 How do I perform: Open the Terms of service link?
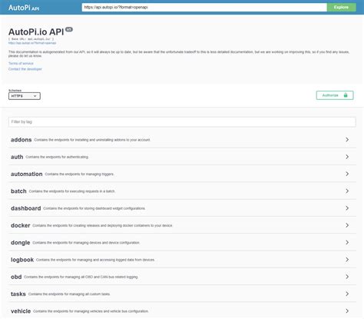pyautogui.click(x=21, y=63)
